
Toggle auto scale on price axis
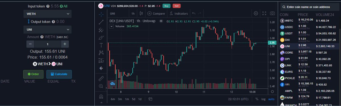271,99
